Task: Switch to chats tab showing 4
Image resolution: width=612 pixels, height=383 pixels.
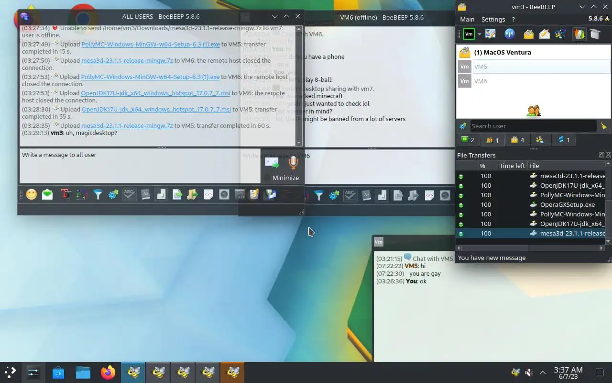Action: (x=517, y=140)
